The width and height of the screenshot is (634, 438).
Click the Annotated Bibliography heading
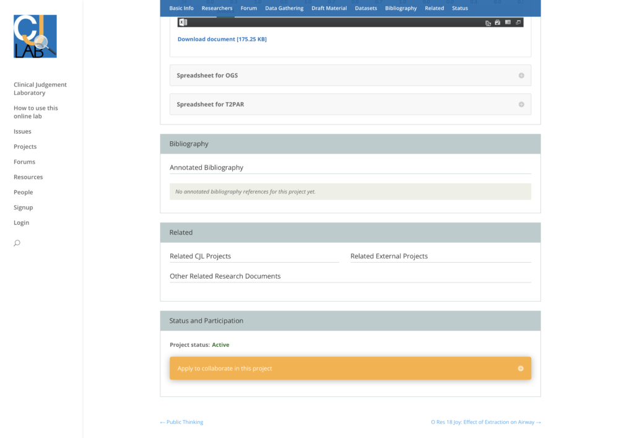tap(206, 167)
